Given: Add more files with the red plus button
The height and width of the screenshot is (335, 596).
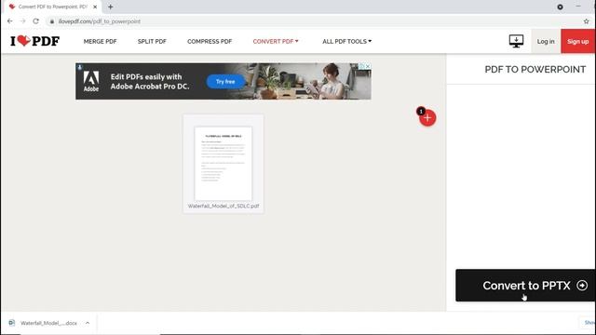Looking at the screenshot, I should click(427, 118).
